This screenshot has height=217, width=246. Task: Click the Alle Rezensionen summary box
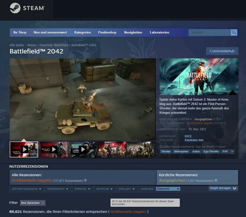83,177
